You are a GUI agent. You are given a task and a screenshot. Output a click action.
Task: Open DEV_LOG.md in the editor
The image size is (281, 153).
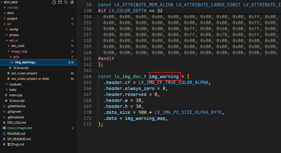tap(16, 123)
